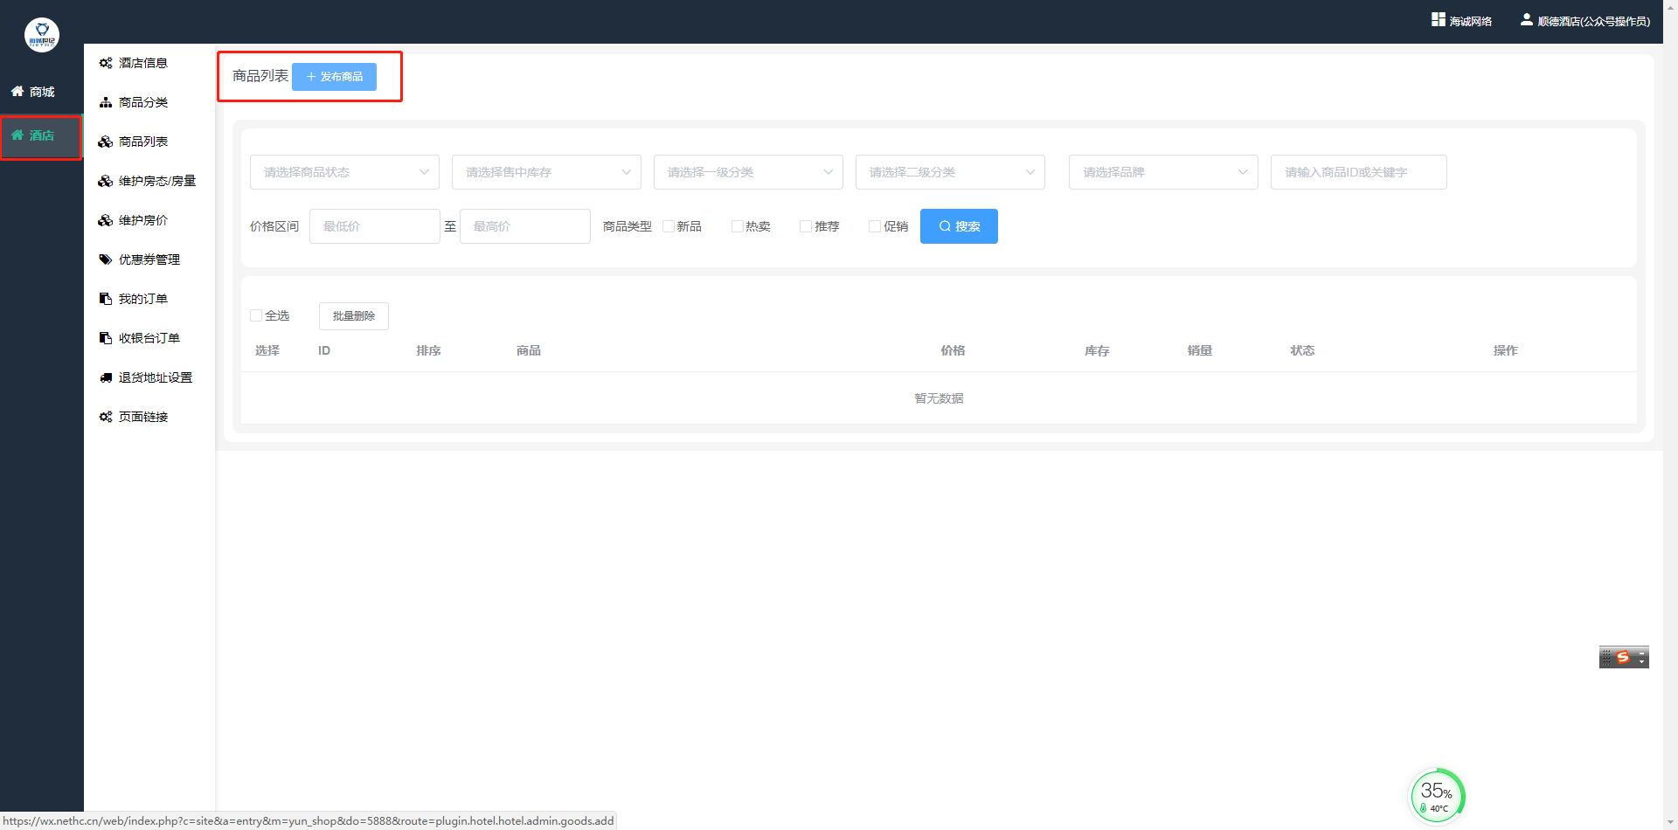Click the 销量 column header

[x=1200, y=350]
